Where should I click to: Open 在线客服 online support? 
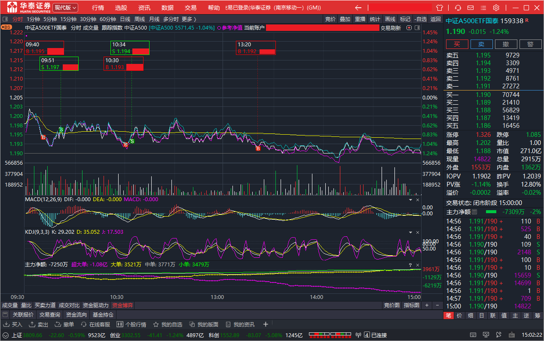click(95, 324)
